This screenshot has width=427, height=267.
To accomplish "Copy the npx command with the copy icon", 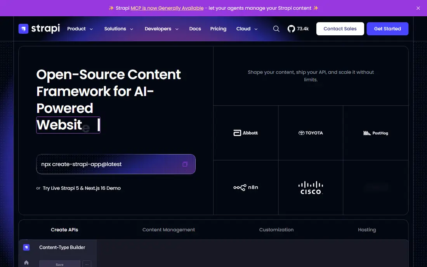I will click(185, 164).
